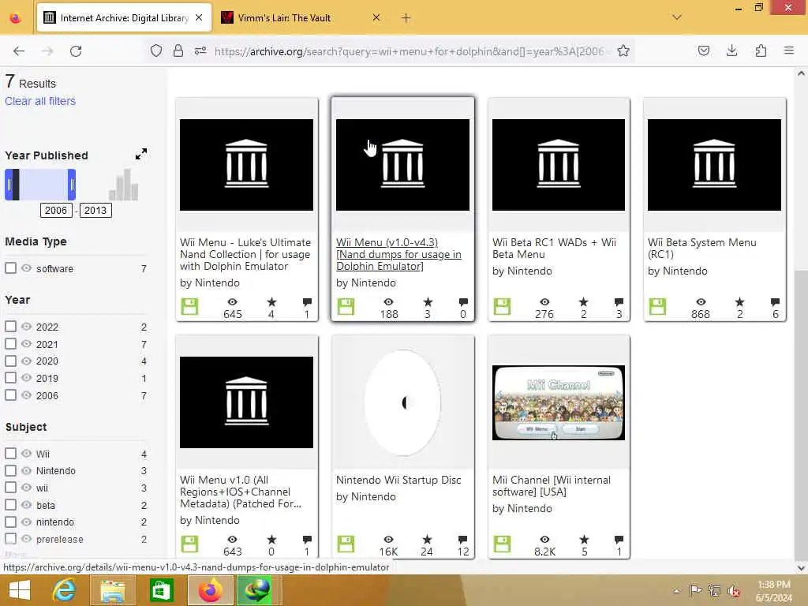Viewport: 808px width, 606px height.
Task: Edit the 2006 start year field
Action: [56, 210]
